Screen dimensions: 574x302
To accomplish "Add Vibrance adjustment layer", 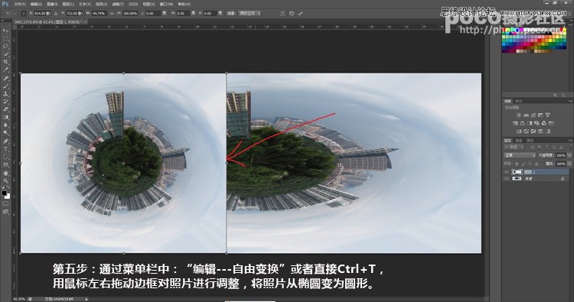I will coord(548,115).
